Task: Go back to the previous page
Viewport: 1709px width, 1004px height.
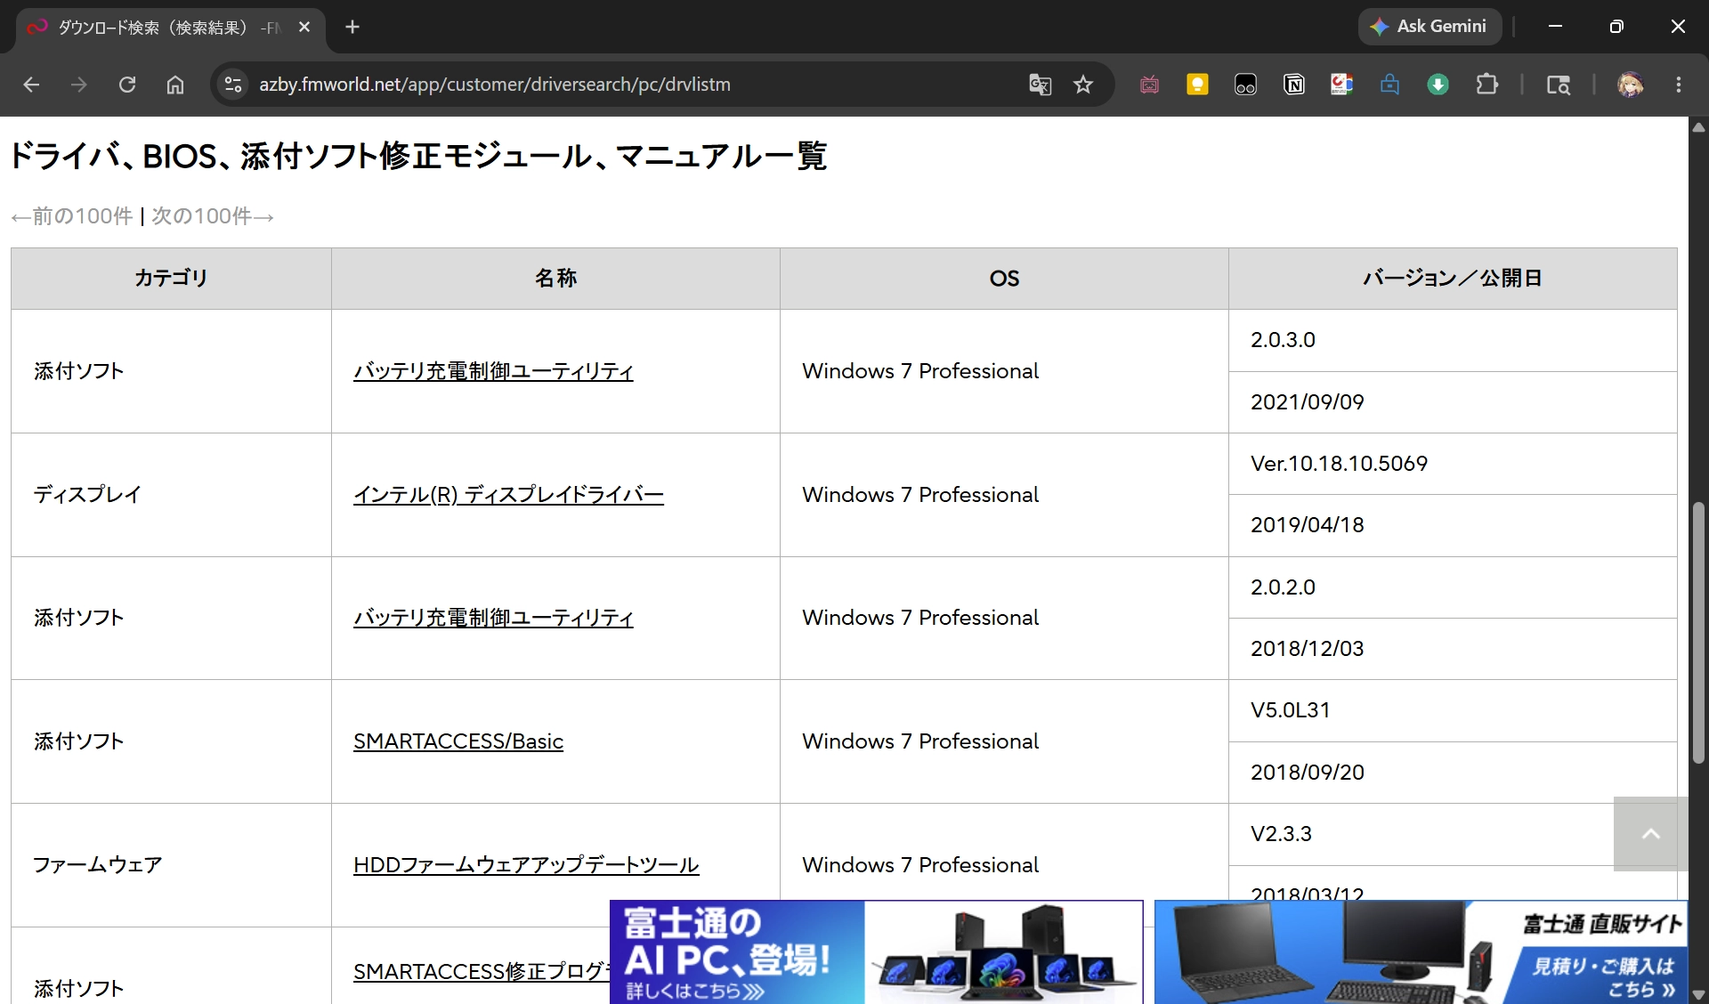Action: tap(31, 85)
